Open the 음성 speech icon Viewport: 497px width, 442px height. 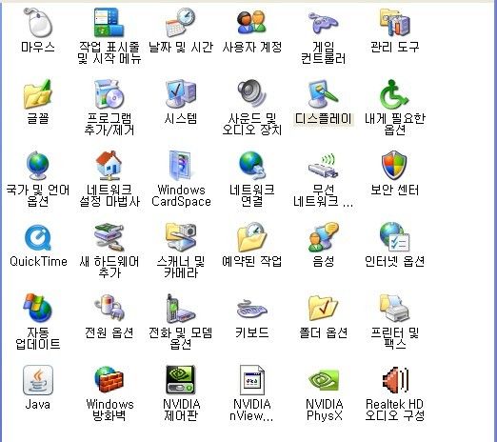point(324,237)
